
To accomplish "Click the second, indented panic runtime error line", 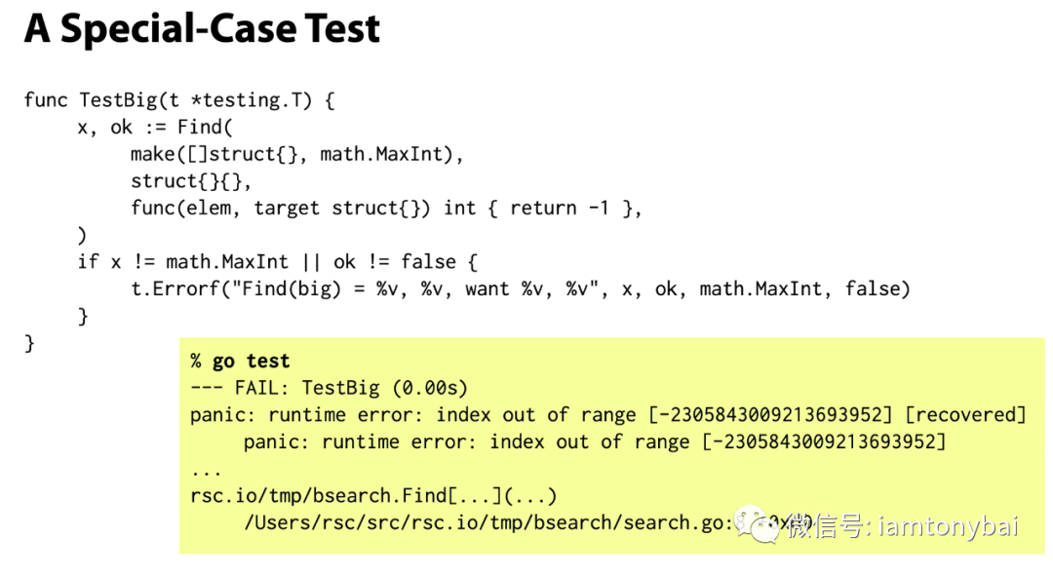I will 595,441.
